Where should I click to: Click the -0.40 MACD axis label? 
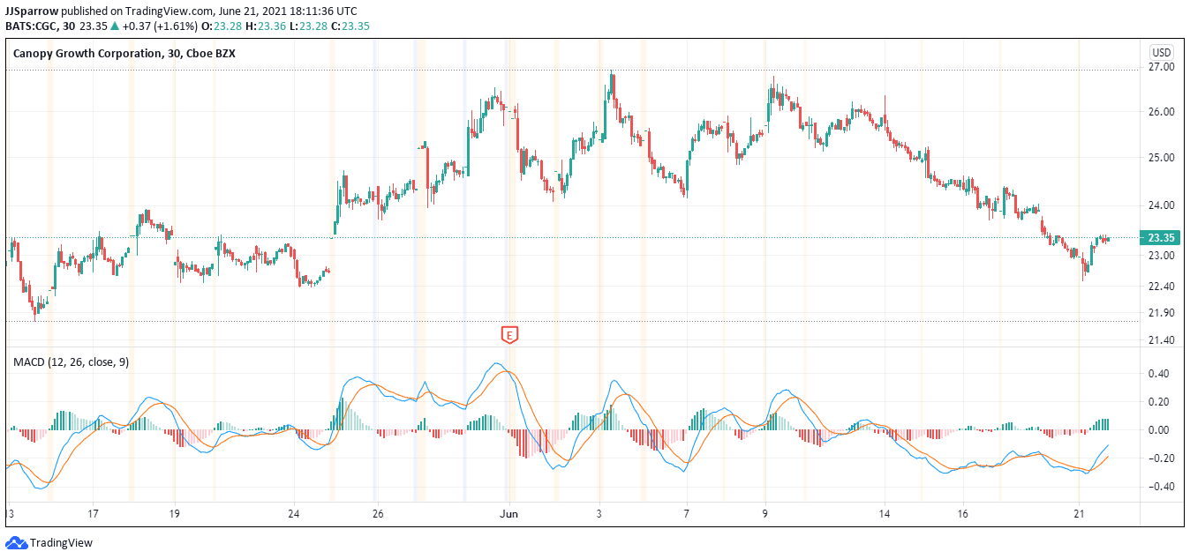pyautogui.click(x=1161, y=487)
